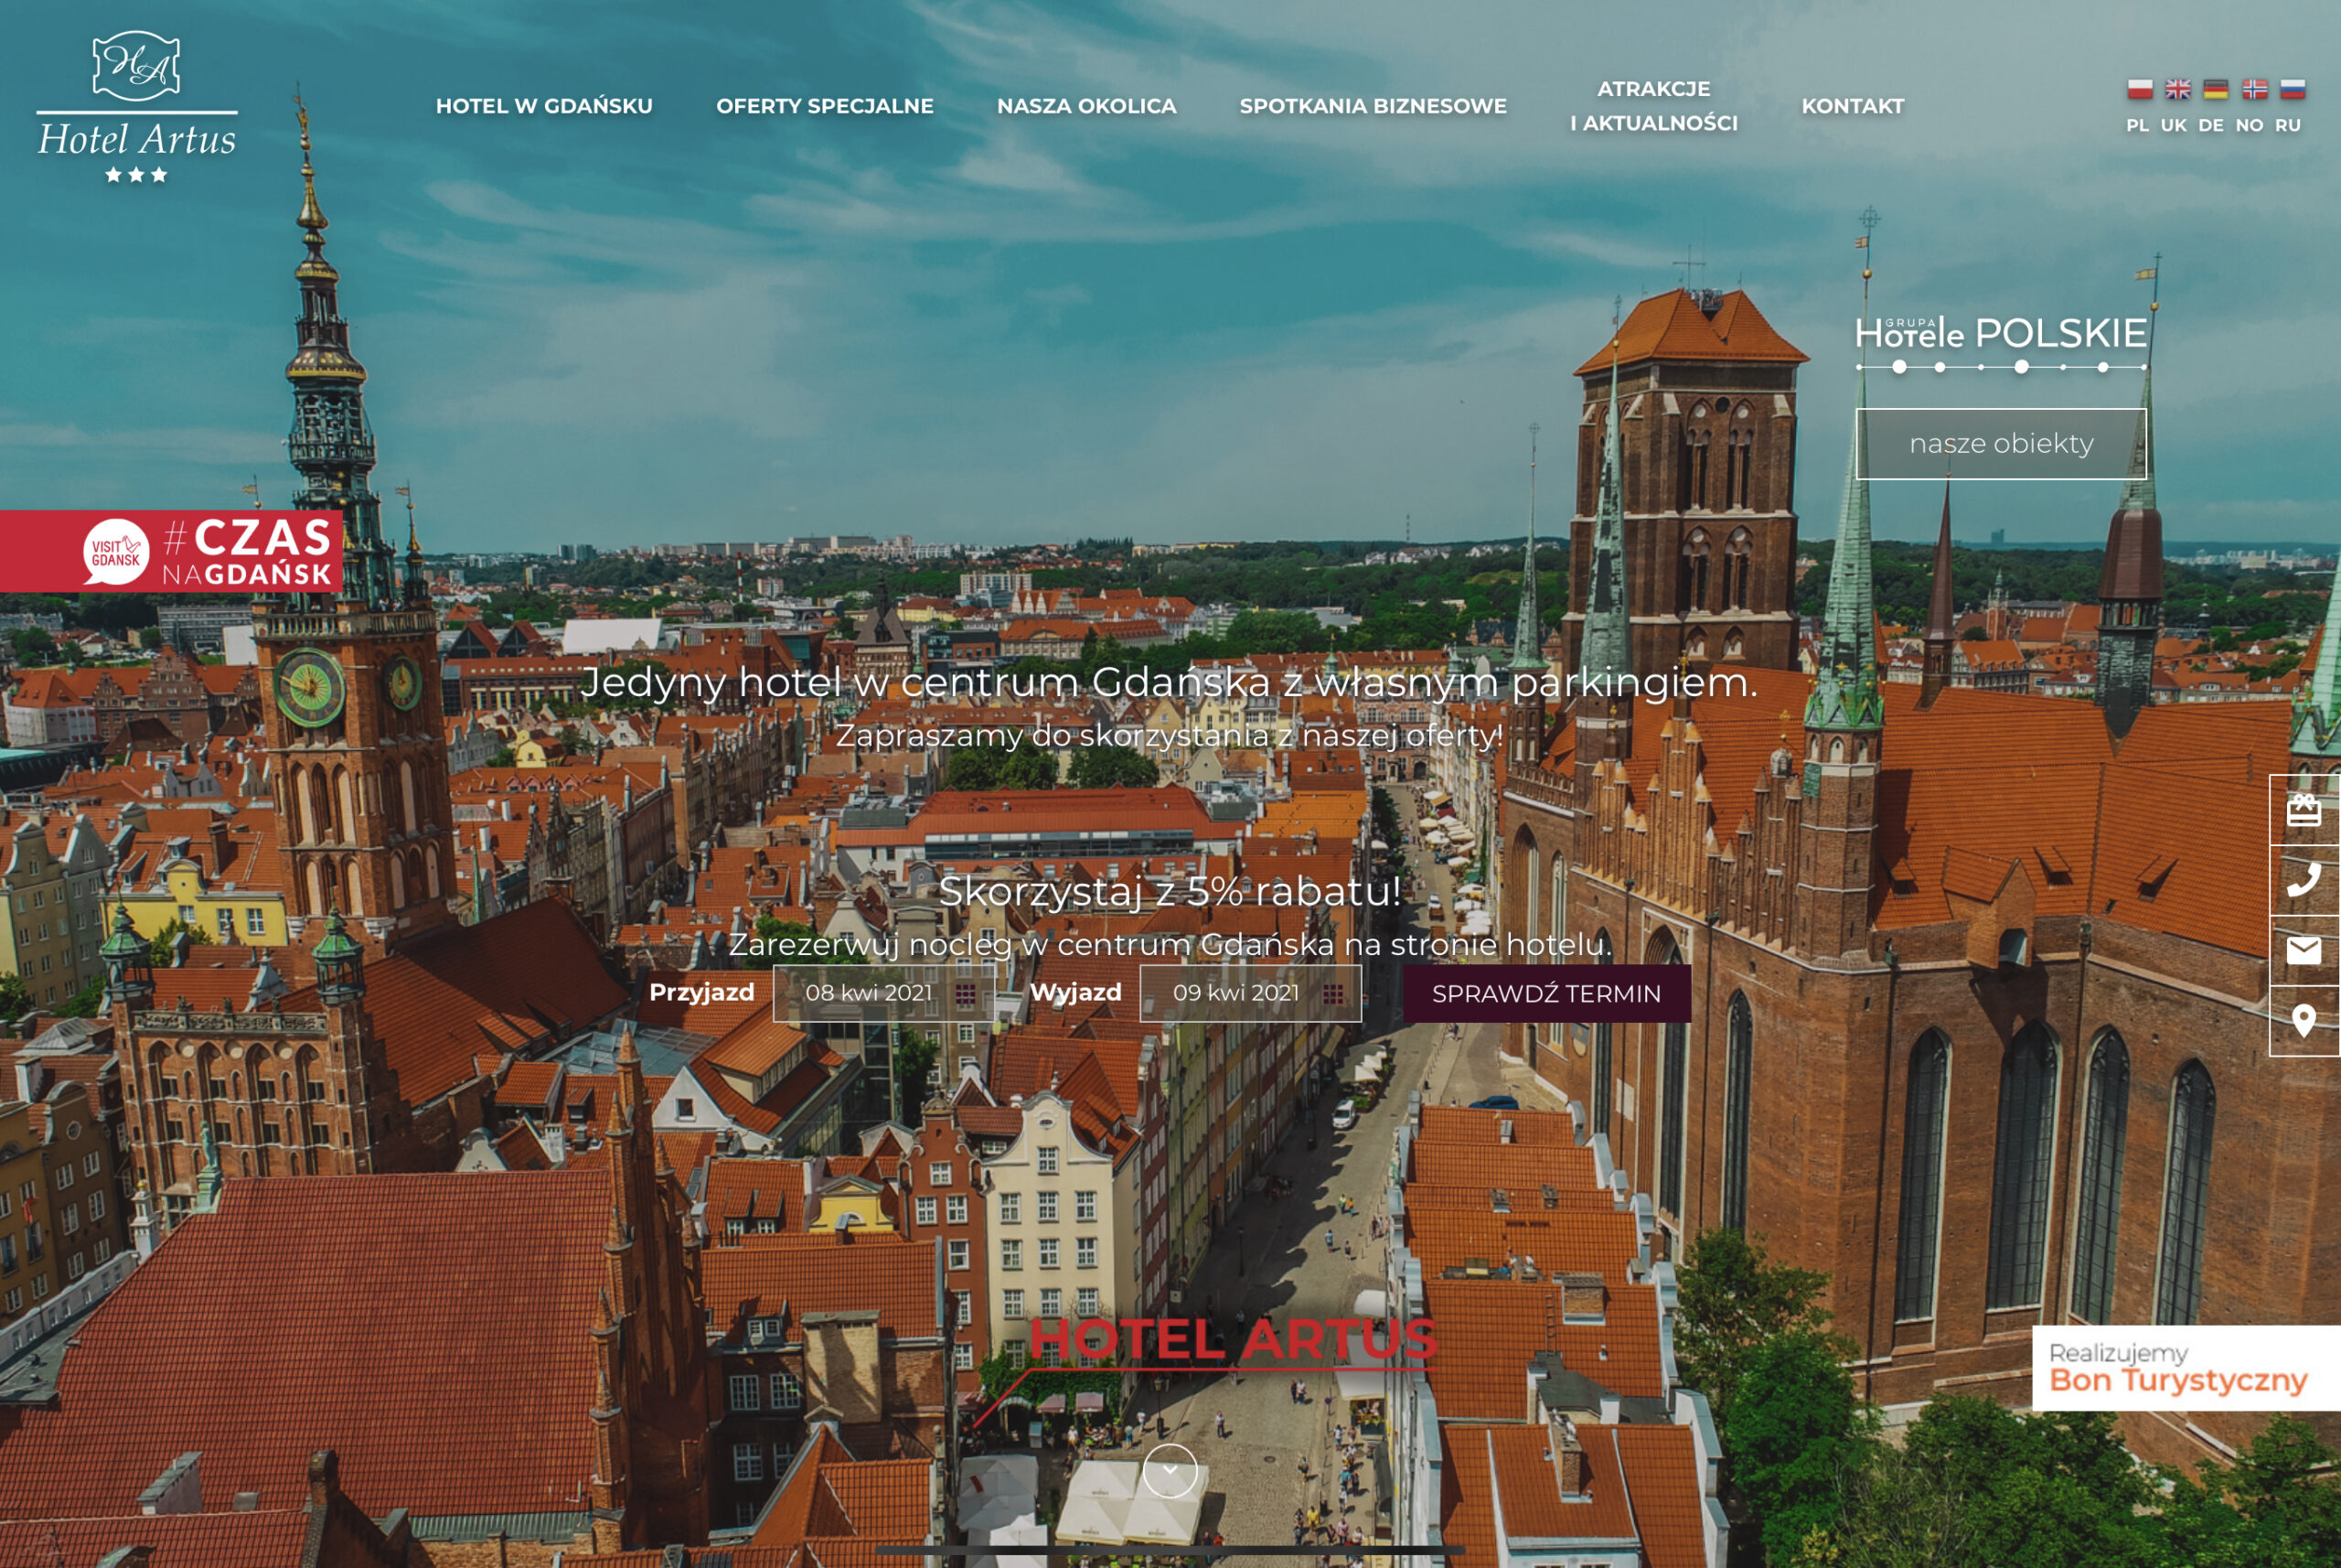Click the scroll-down chevron circle
The image size is (2341, 1568).
(1170, 1470)
